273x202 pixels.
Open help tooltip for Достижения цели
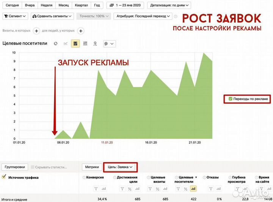(115, 177)
